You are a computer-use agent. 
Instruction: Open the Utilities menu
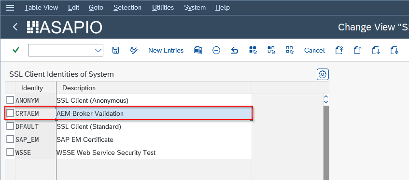(163, 8)
